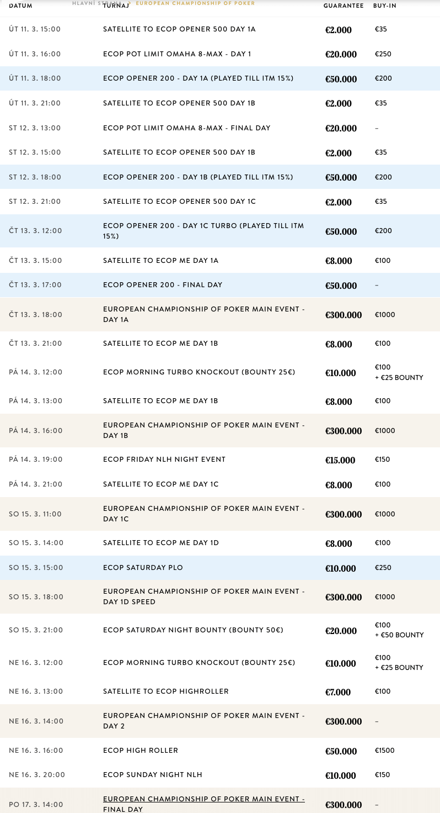Open European Championship of Poker breadcrumb
440x813 pixels.
pos(195,3)
